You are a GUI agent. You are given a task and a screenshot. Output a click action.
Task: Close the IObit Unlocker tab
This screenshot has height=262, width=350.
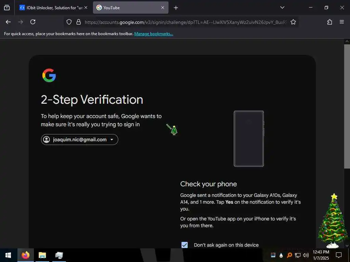(x=86, y=8)
